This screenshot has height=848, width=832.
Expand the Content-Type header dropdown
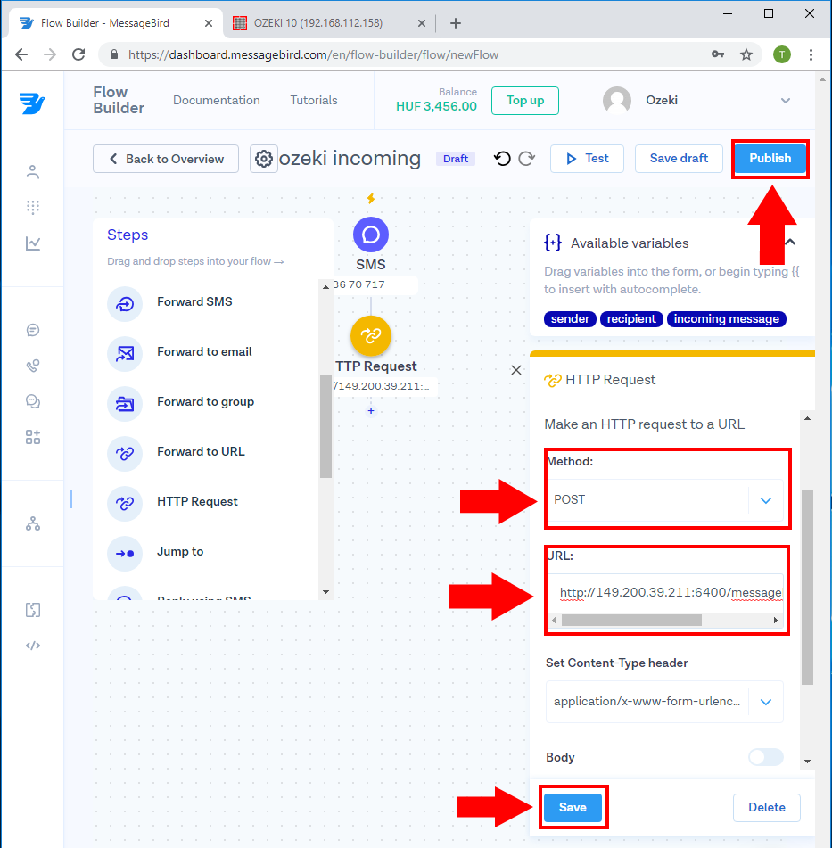click(765, 702)
